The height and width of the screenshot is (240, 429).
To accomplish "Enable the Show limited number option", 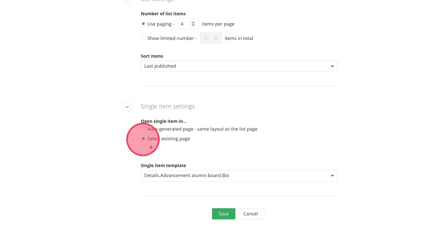I will pos(143,38).
